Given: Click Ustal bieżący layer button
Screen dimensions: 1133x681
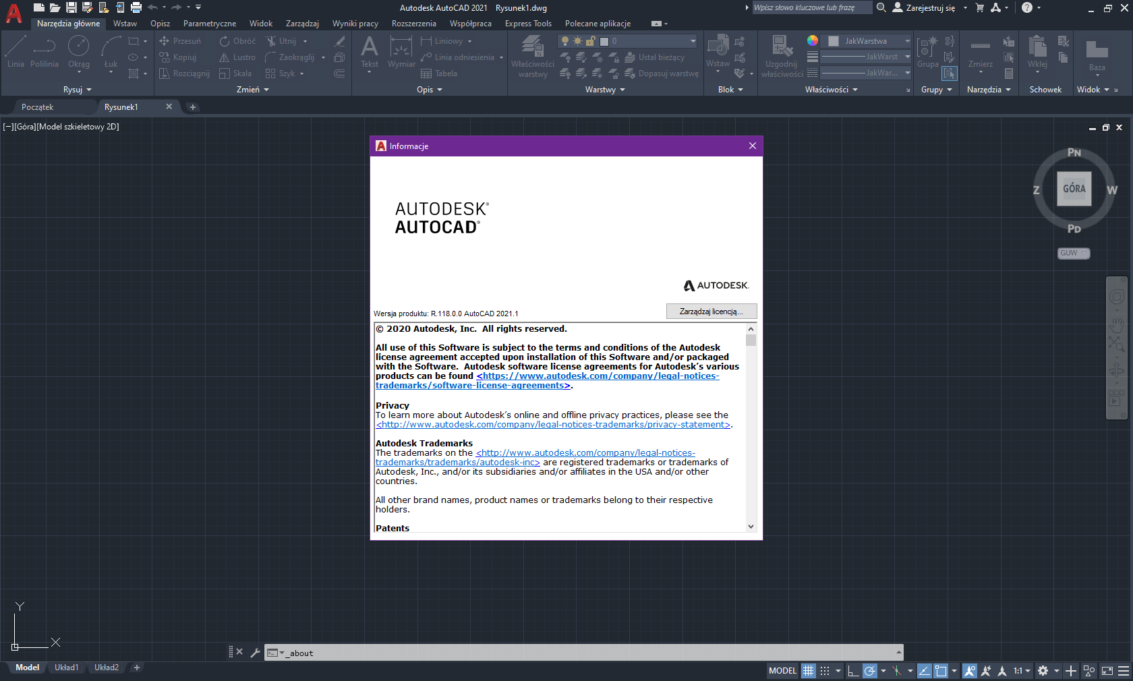Looking at the screenshot, I should 654,57.
